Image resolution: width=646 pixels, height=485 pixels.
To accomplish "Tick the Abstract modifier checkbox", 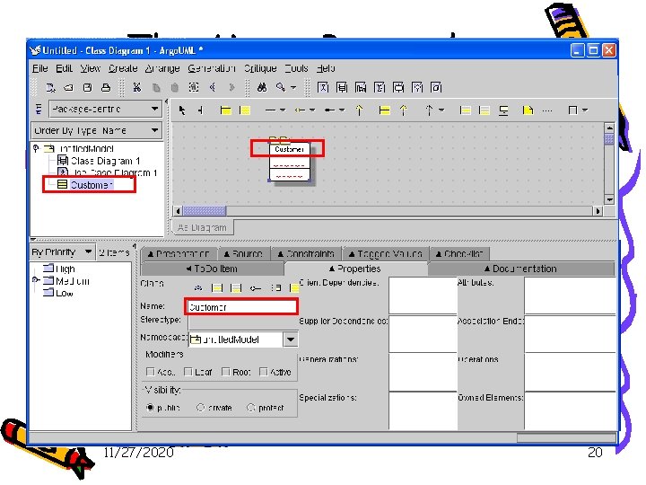I will coord(151,372).
